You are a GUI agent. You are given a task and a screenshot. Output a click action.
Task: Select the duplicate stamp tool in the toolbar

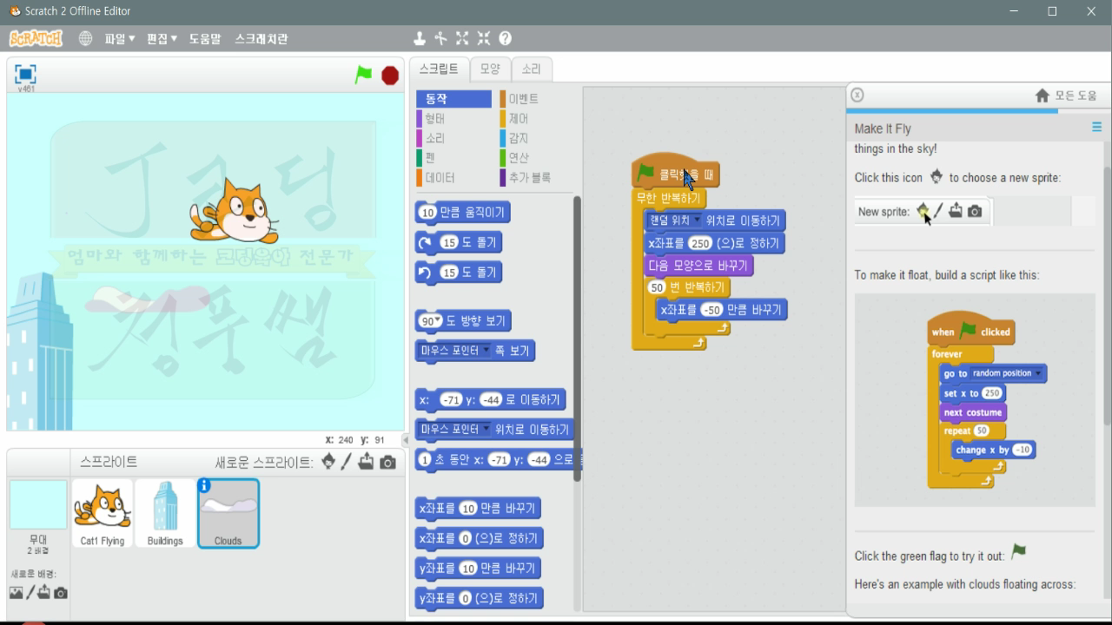tap(420, 38)
